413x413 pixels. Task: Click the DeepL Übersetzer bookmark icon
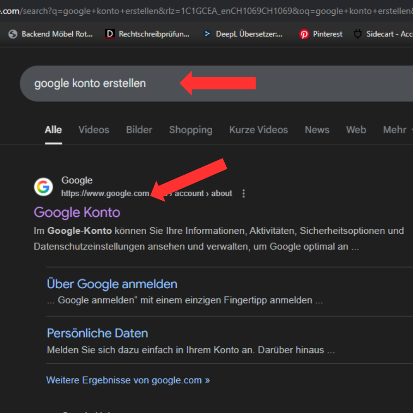pyautogui.click(x=207, y=34)
